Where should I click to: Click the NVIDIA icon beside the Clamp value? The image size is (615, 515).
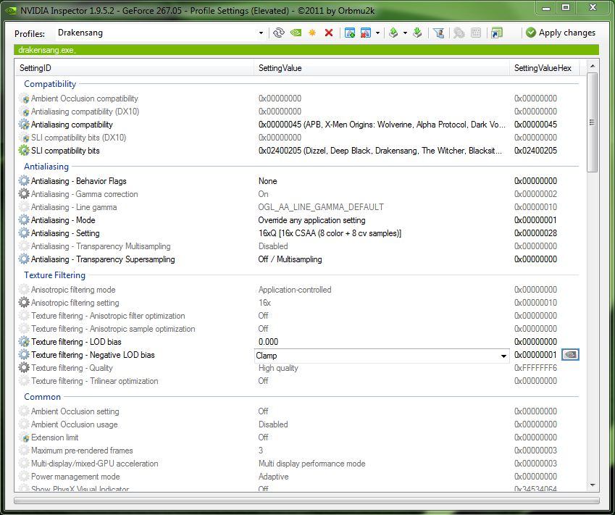[570, 355]
